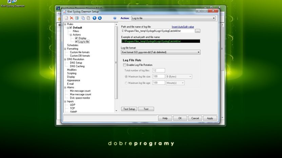Collapse the Alarms tree node
Viewport: 282px width, 158px height.
65,87
